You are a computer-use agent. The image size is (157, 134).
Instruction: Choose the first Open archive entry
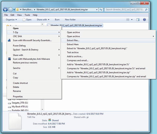pos(108,32)
